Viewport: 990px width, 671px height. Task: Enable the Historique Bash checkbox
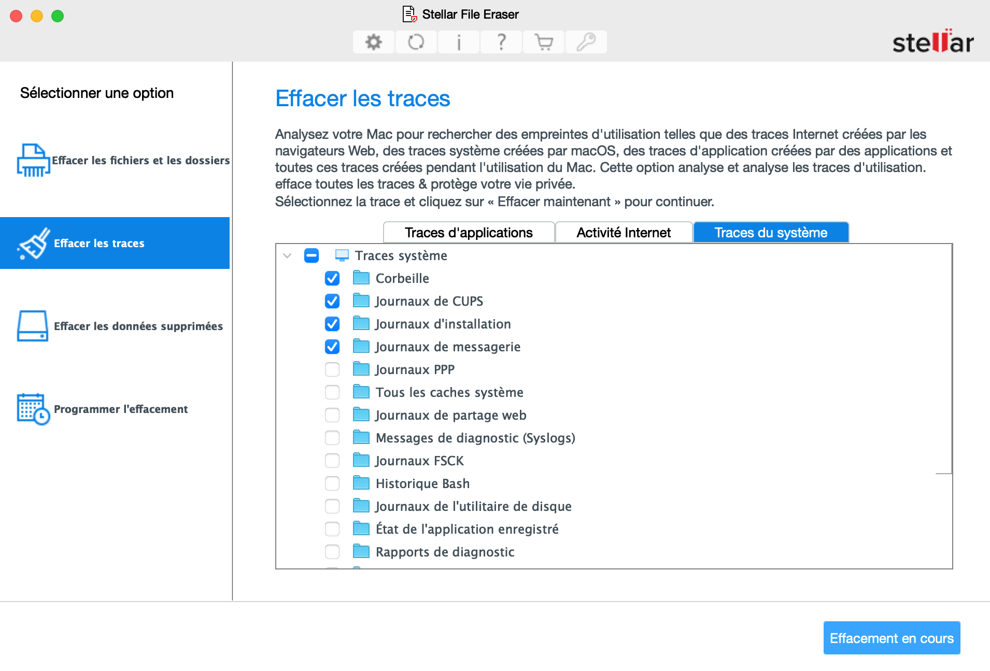(332, 483)
